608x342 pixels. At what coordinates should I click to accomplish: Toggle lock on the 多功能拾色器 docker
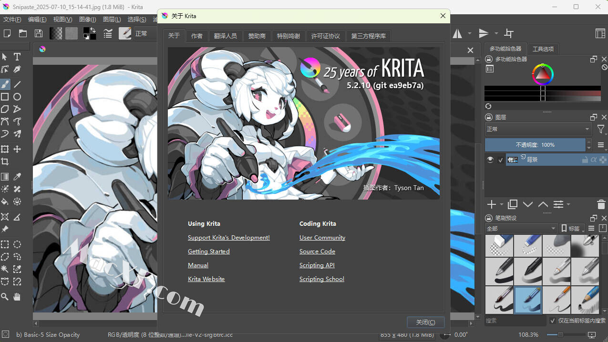coord(489,59)
